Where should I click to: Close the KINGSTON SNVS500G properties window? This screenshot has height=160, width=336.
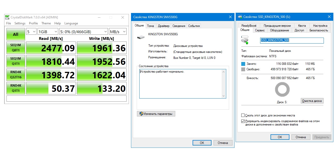[x=230, y=17]
